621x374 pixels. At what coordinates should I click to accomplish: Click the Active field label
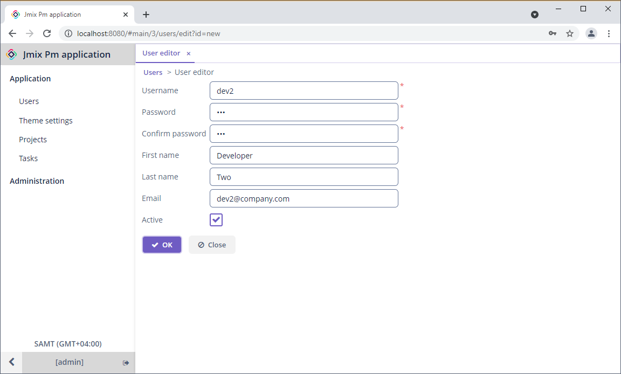152,220
